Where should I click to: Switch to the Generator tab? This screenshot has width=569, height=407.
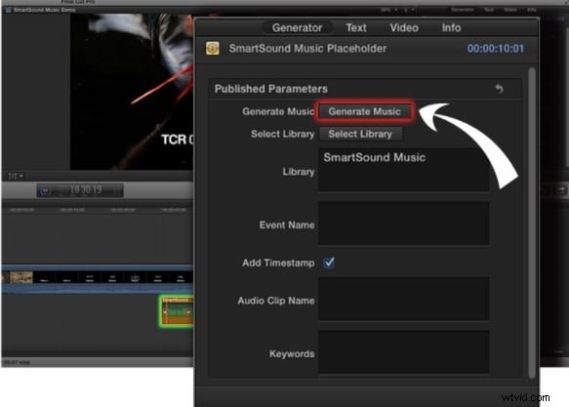[x=298, y=28]
